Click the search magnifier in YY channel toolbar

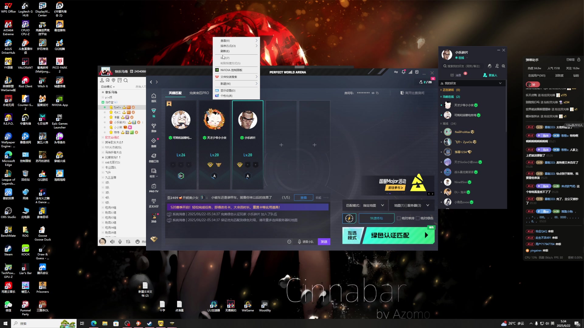tap(126, 80)
